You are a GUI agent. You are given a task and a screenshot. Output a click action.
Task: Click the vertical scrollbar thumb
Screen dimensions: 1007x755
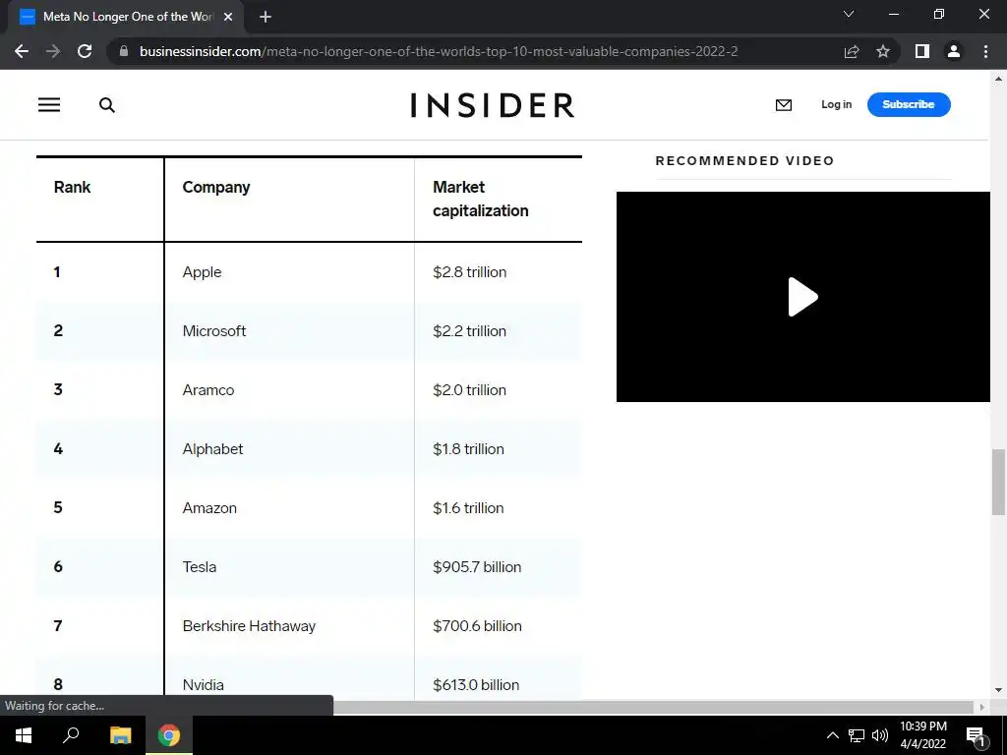point(998,482)
